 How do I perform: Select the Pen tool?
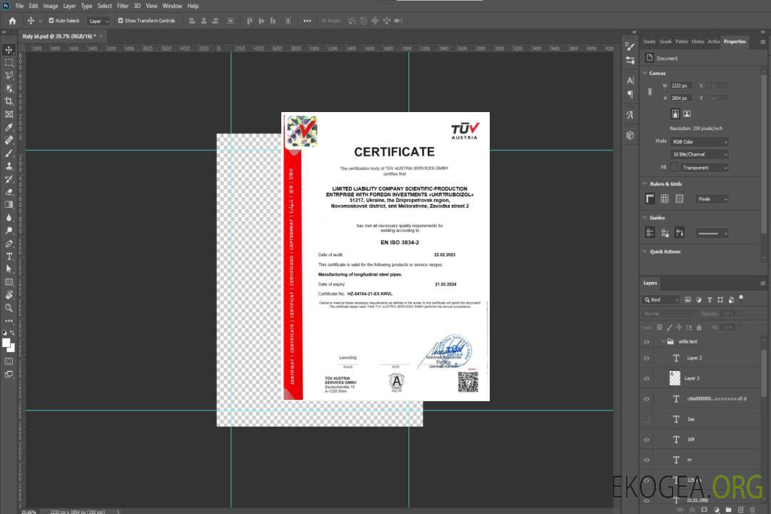pyautogui.click(x=9, y=243)
